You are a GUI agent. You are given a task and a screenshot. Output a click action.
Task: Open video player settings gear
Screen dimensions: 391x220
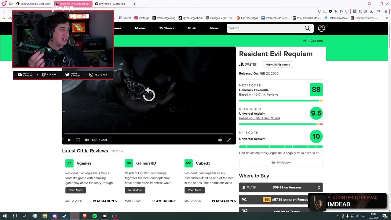pos(220,140)
